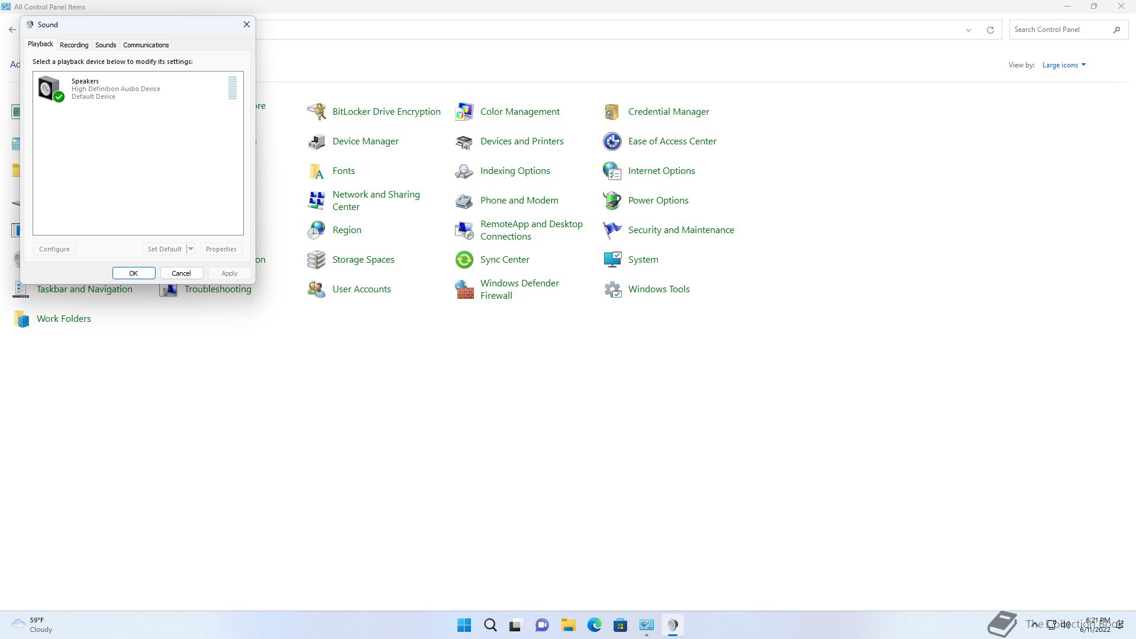1136x639 pixels.
Task: Close the Sound dialog
Action: tap(247, 24)
